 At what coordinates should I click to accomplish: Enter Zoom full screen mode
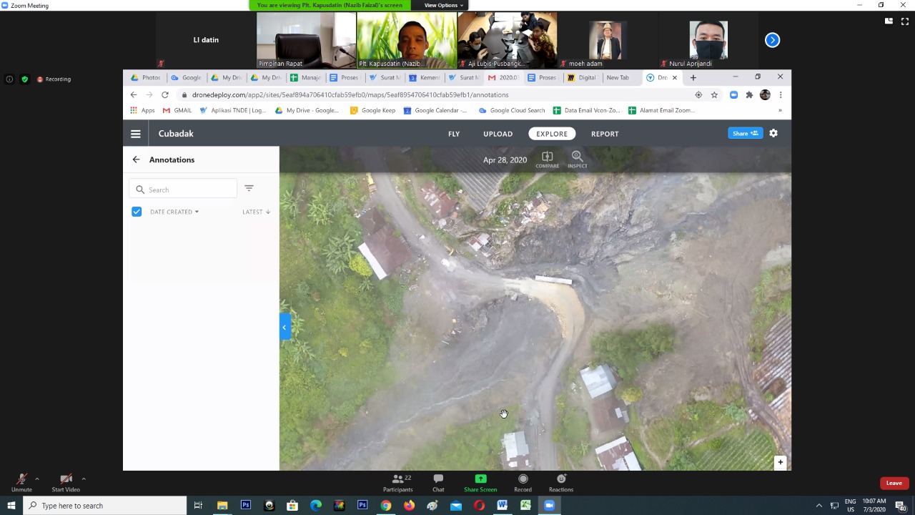point(905,21)
